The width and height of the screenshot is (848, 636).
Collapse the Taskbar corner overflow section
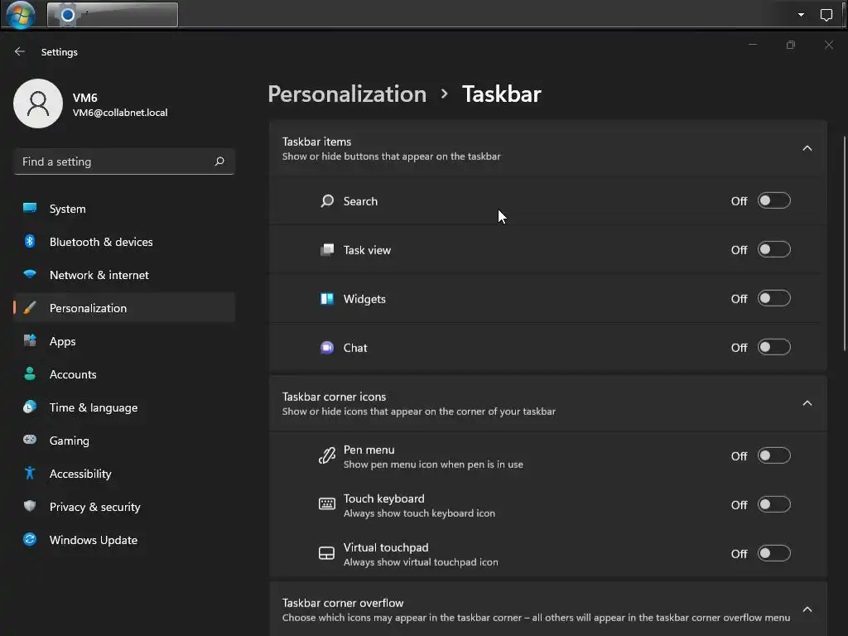[x=807, y=609]
